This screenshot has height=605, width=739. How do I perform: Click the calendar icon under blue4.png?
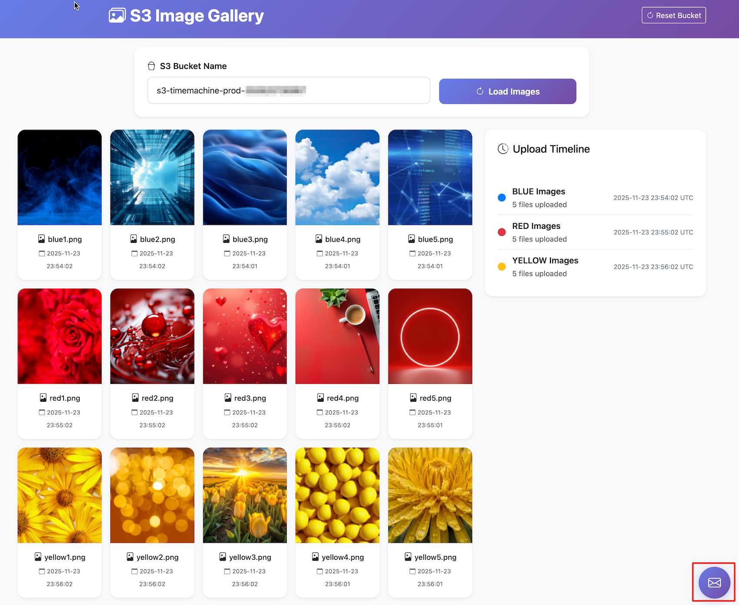pyautogui.click(x=320, y=253)
